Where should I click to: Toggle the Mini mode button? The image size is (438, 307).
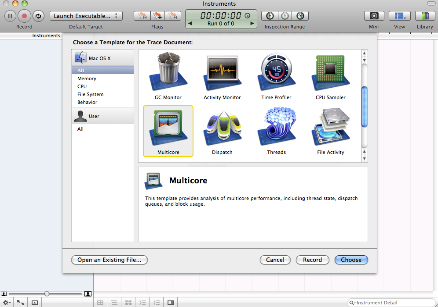click(374, 16)
